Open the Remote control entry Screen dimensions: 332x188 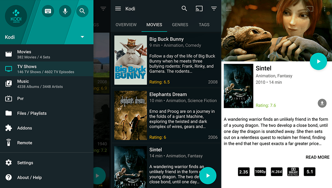[x=25, y=143]
